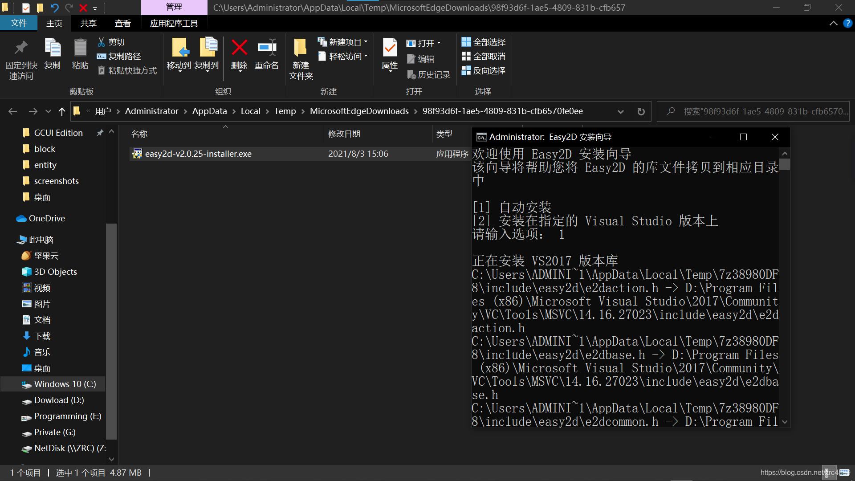The width and height of the screenshot is (855, 481).
Task: Click the 反向选择 (Invert selection) option
Action: (484, 71)
